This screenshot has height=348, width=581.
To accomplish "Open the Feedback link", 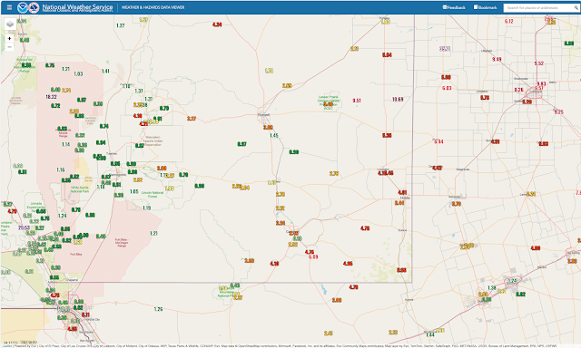I will [454, 7].
